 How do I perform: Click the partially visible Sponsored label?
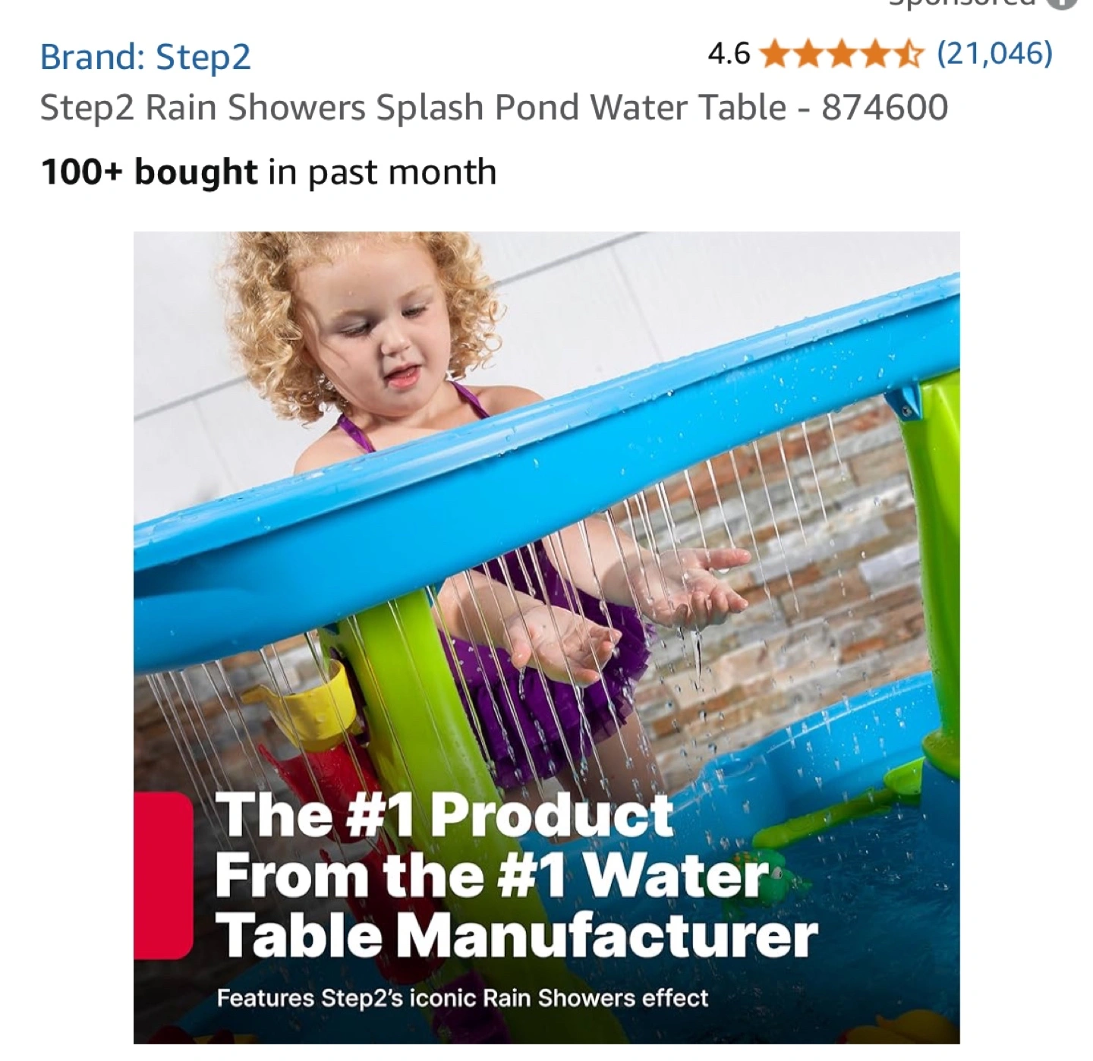(x=962, y=3)
